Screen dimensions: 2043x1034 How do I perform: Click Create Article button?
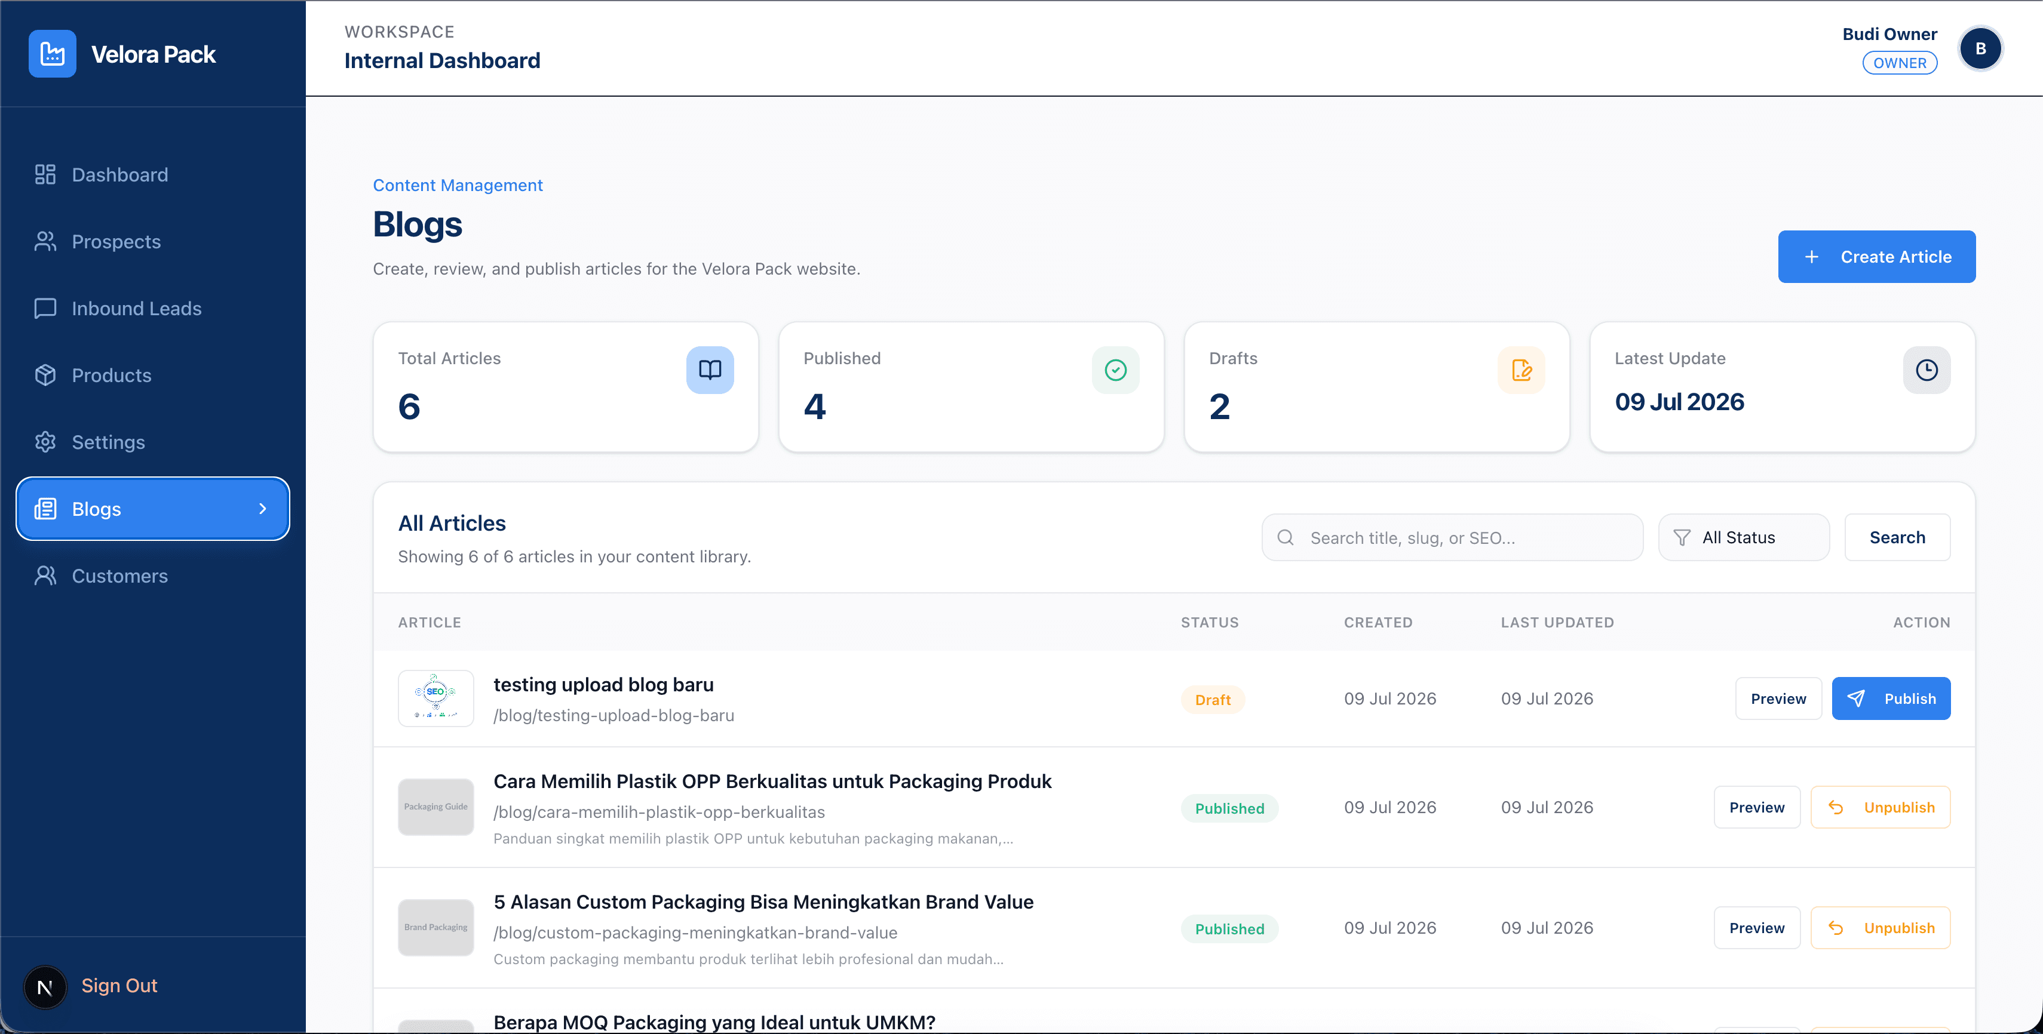(x=1876, y=257)
